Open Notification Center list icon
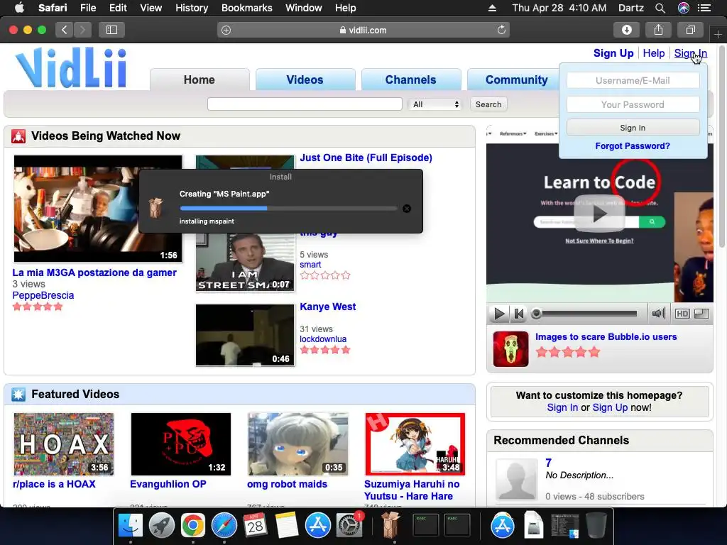Screen dimensions: 727x545 (704, 8)
